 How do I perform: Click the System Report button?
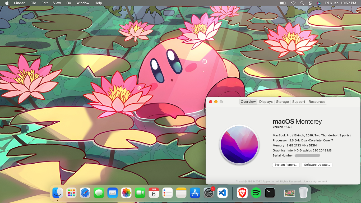pos(286,165)
